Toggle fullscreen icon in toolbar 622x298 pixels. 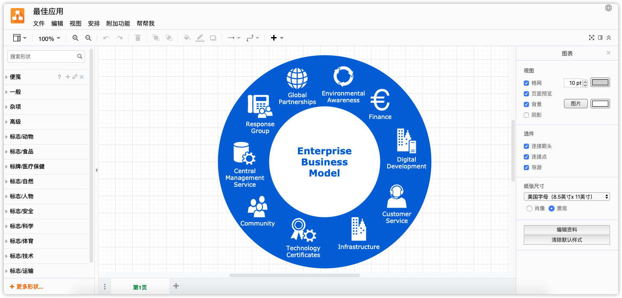[x=592, y=38]
